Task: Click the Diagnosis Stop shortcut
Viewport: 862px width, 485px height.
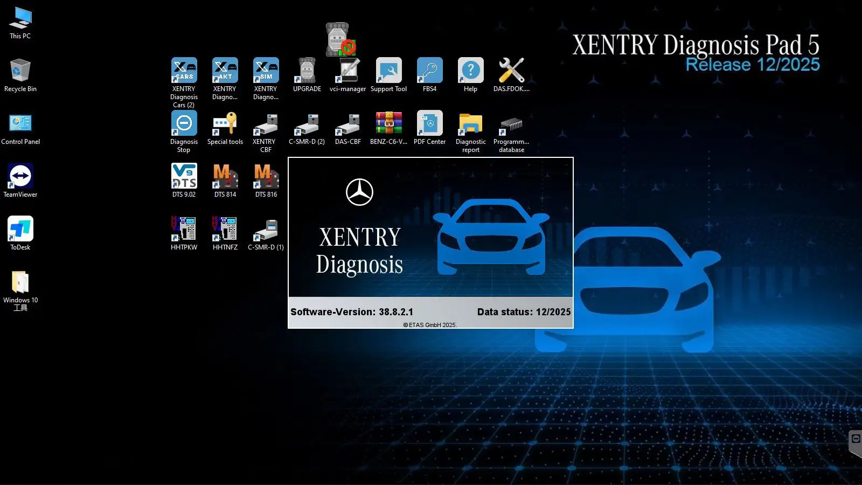Action: pyautogui.click(x=184, y=123)
